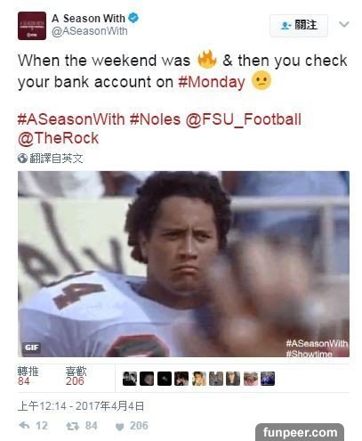This screenshot has width=362, height=441.
Task: Open the #Noles hashtag link
Action: [155, 119]
